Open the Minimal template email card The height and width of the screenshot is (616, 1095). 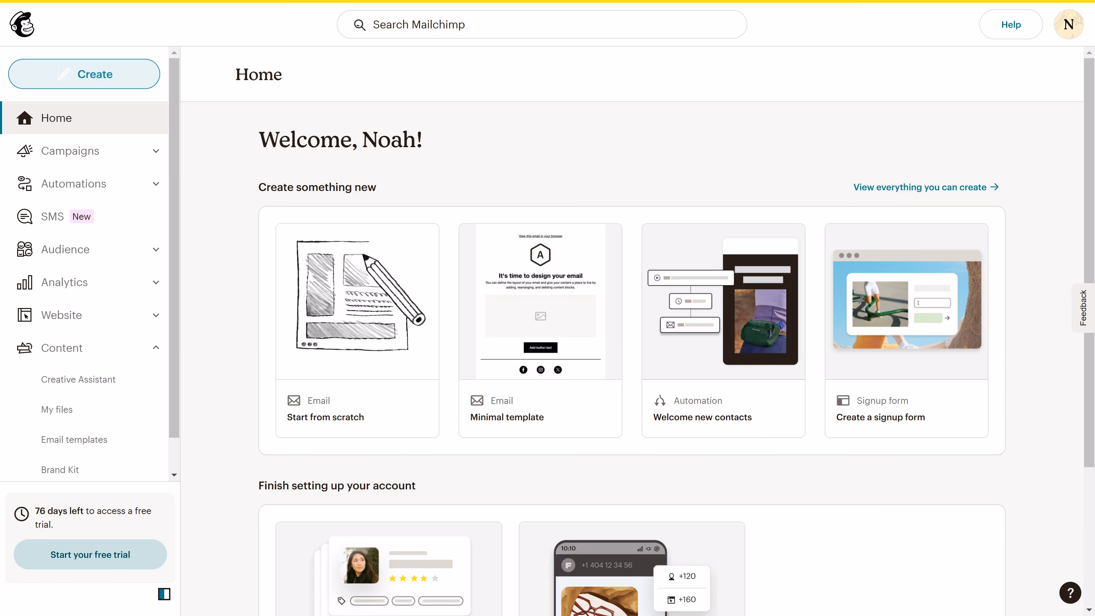(x=540, y=330)
